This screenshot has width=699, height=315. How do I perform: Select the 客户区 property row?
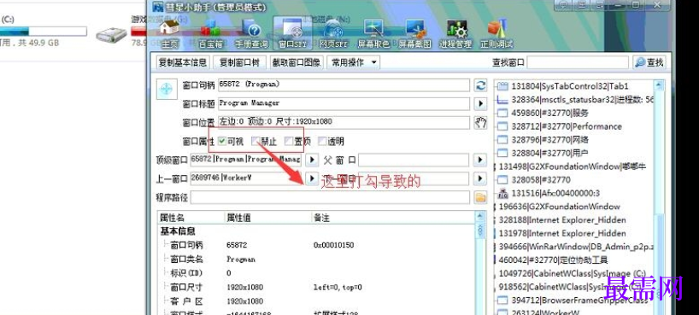(x=316, y=301)
